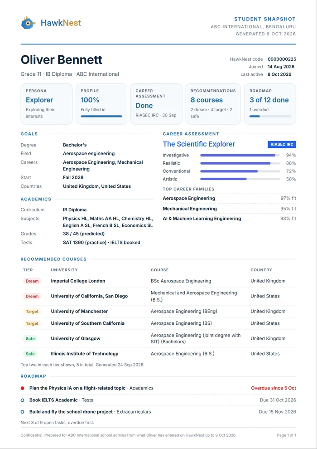Click the Roadmap 3 of 12 progress bar

[x=270, y=116]
